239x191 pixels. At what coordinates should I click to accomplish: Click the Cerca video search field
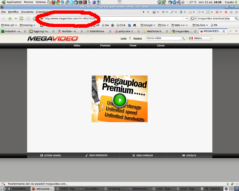(163, 38)
